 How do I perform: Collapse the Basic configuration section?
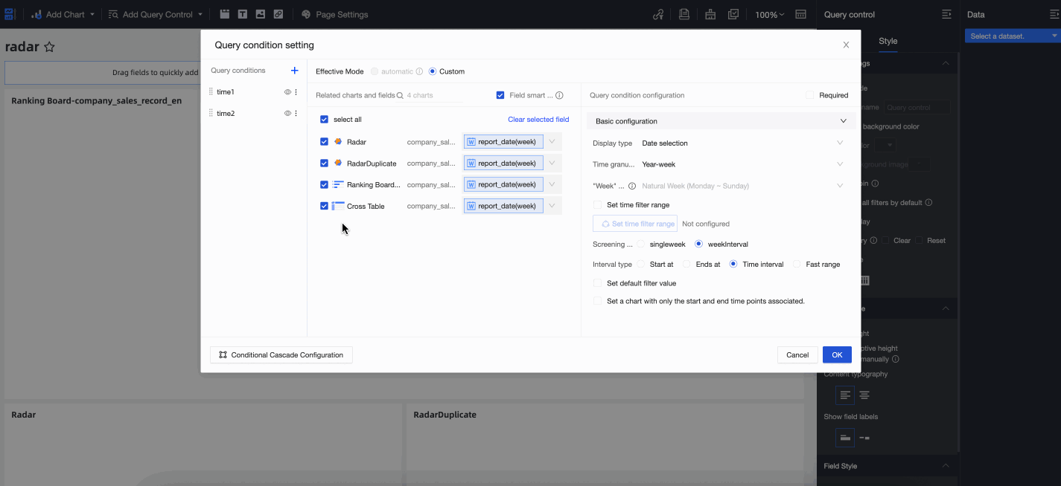click(844, 121)
